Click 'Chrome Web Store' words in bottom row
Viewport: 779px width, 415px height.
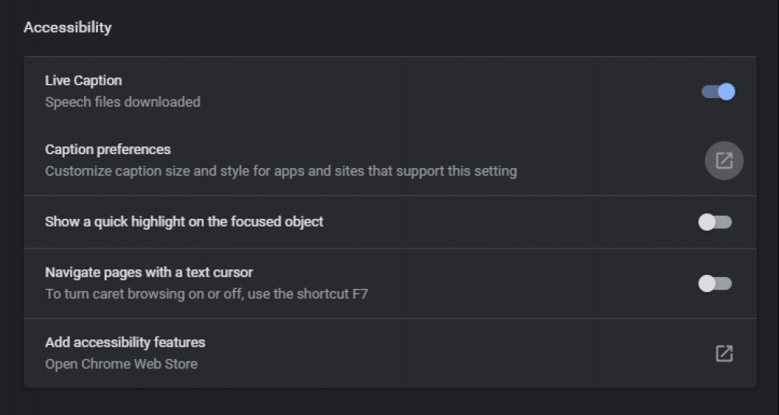pyautogui.click(x=139, y=364)
